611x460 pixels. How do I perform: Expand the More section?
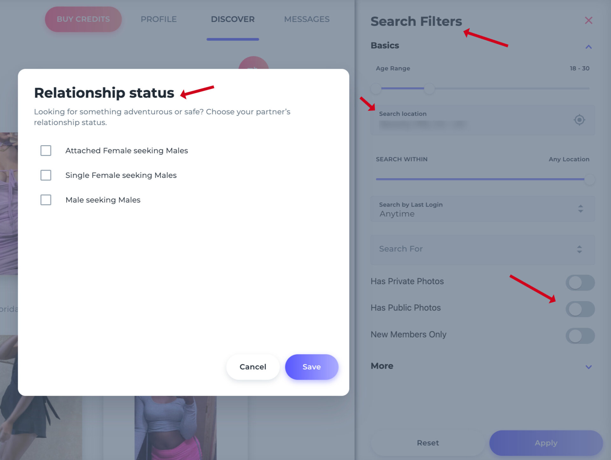click(588, 367)
